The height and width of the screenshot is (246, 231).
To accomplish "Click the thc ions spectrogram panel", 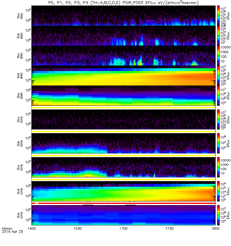I will pyautogui.click(x=124, y=167).
